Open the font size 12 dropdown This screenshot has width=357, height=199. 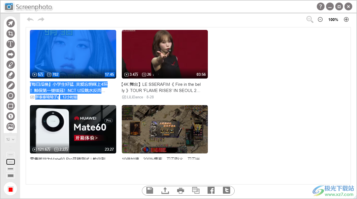[10, 139]
